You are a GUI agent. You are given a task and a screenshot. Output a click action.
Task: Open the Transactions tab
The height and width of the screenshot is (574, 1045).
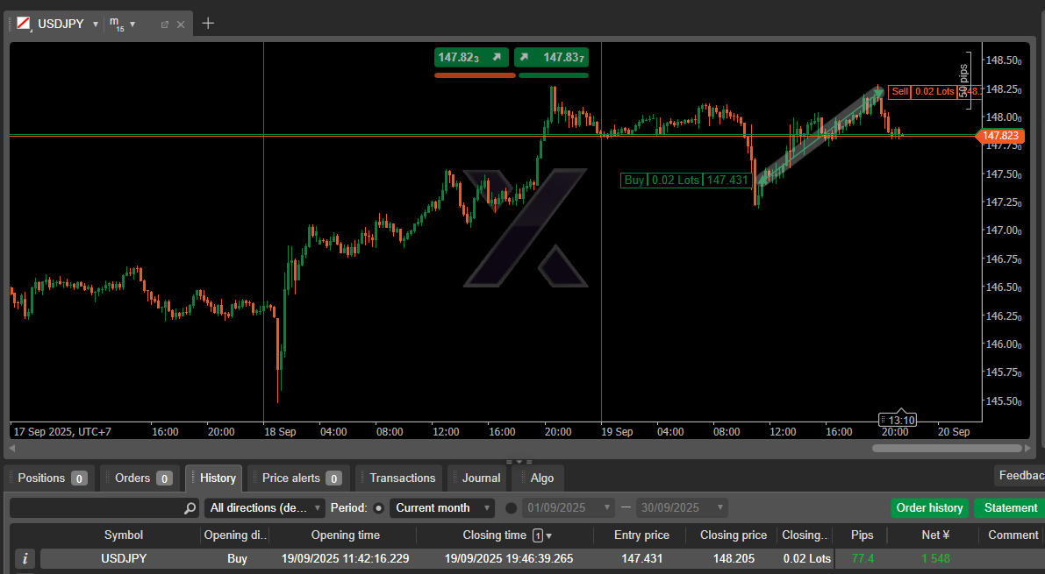click(x=402, y=478)
